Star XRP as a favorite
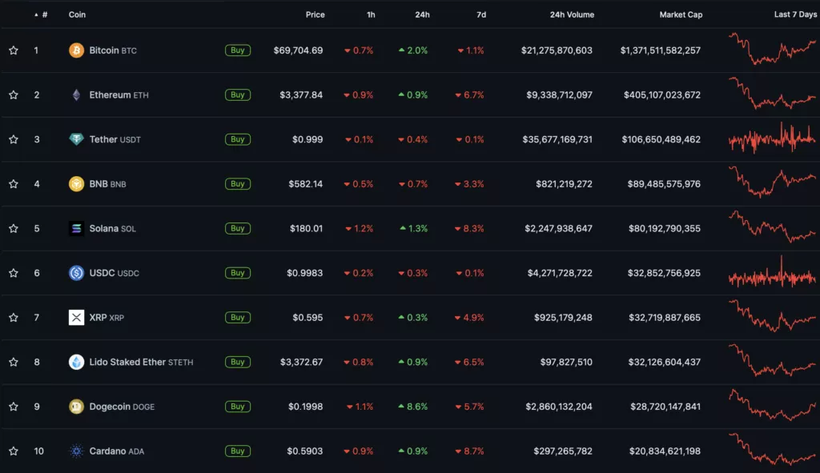 [x=14, y=317]
